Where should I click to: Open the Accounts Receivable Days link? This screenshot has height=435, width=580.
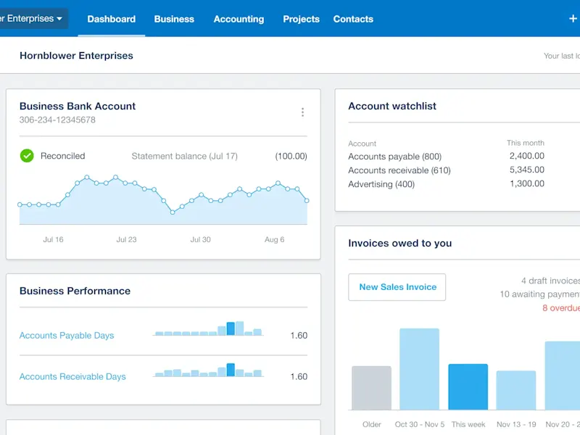72,377
